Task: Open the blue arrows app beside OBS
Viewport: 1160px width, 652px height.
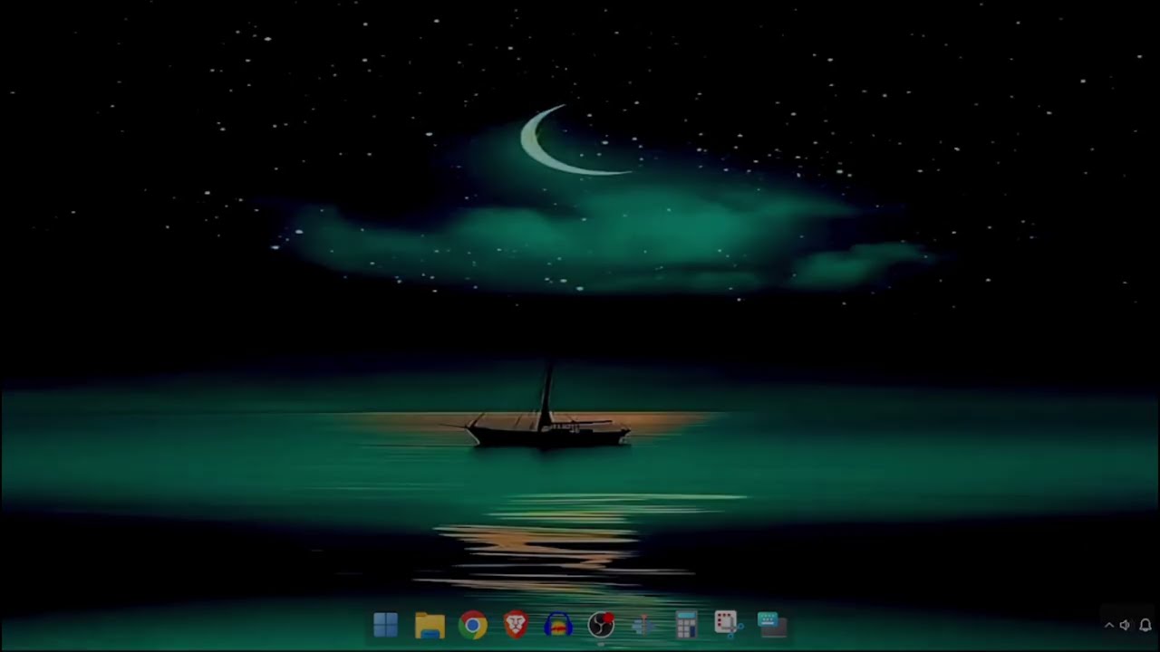Action: click(643, 625)
